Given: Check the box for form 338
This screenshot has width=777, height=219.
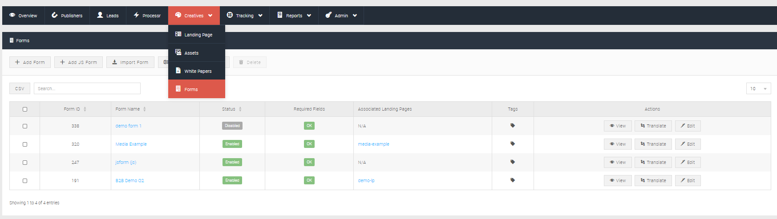Looking at the screenshot, I should [x=25, y=126].
